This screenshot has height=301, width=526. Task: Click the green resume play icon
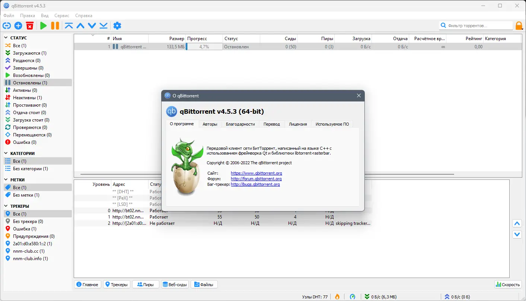(44, 26)
